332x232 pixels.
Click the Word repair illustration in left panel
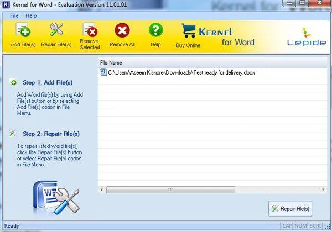pyautogui.click(x=56, y=198)
